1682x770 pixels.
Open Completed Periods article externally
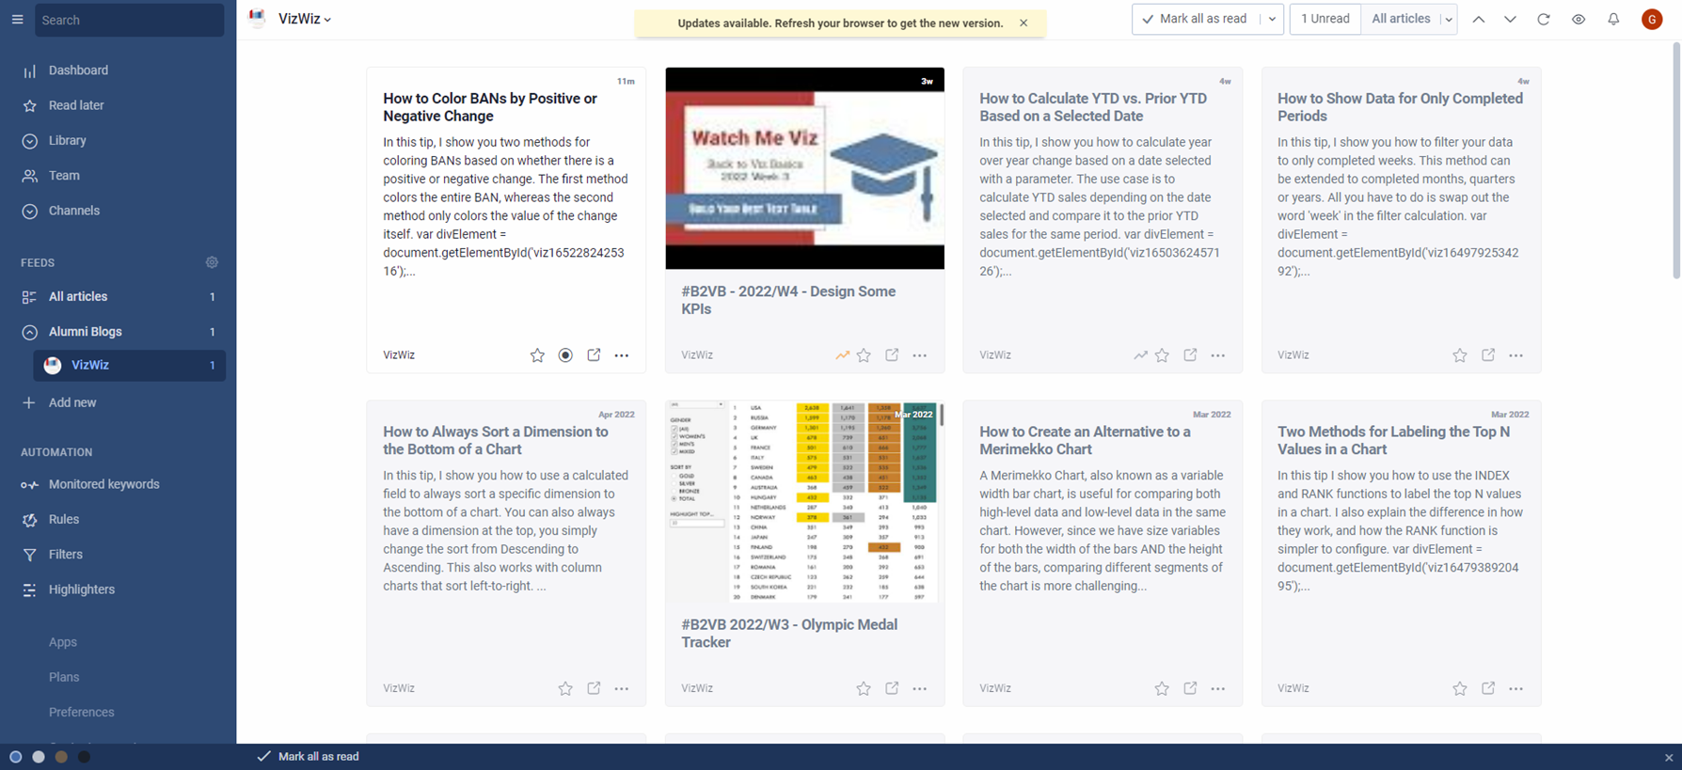tap(1488, 355)
